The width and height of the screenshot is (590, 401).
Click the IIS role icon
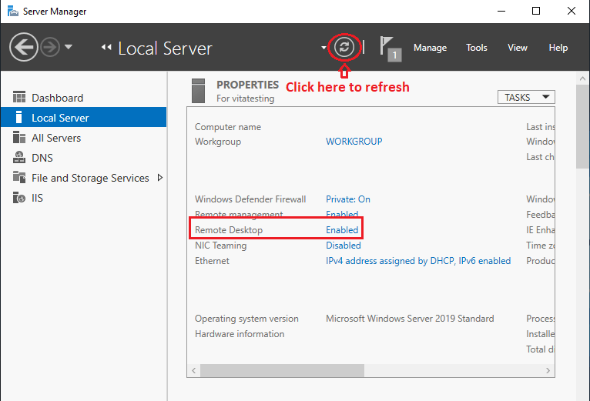coord(19,197)
